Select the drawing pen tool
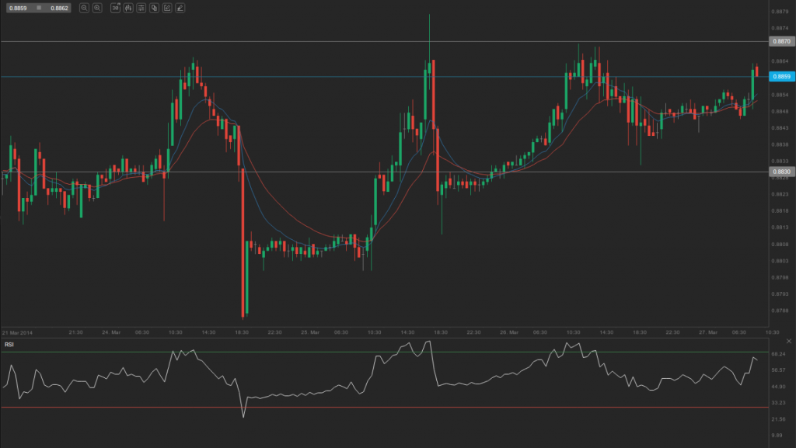 [180, 7]
